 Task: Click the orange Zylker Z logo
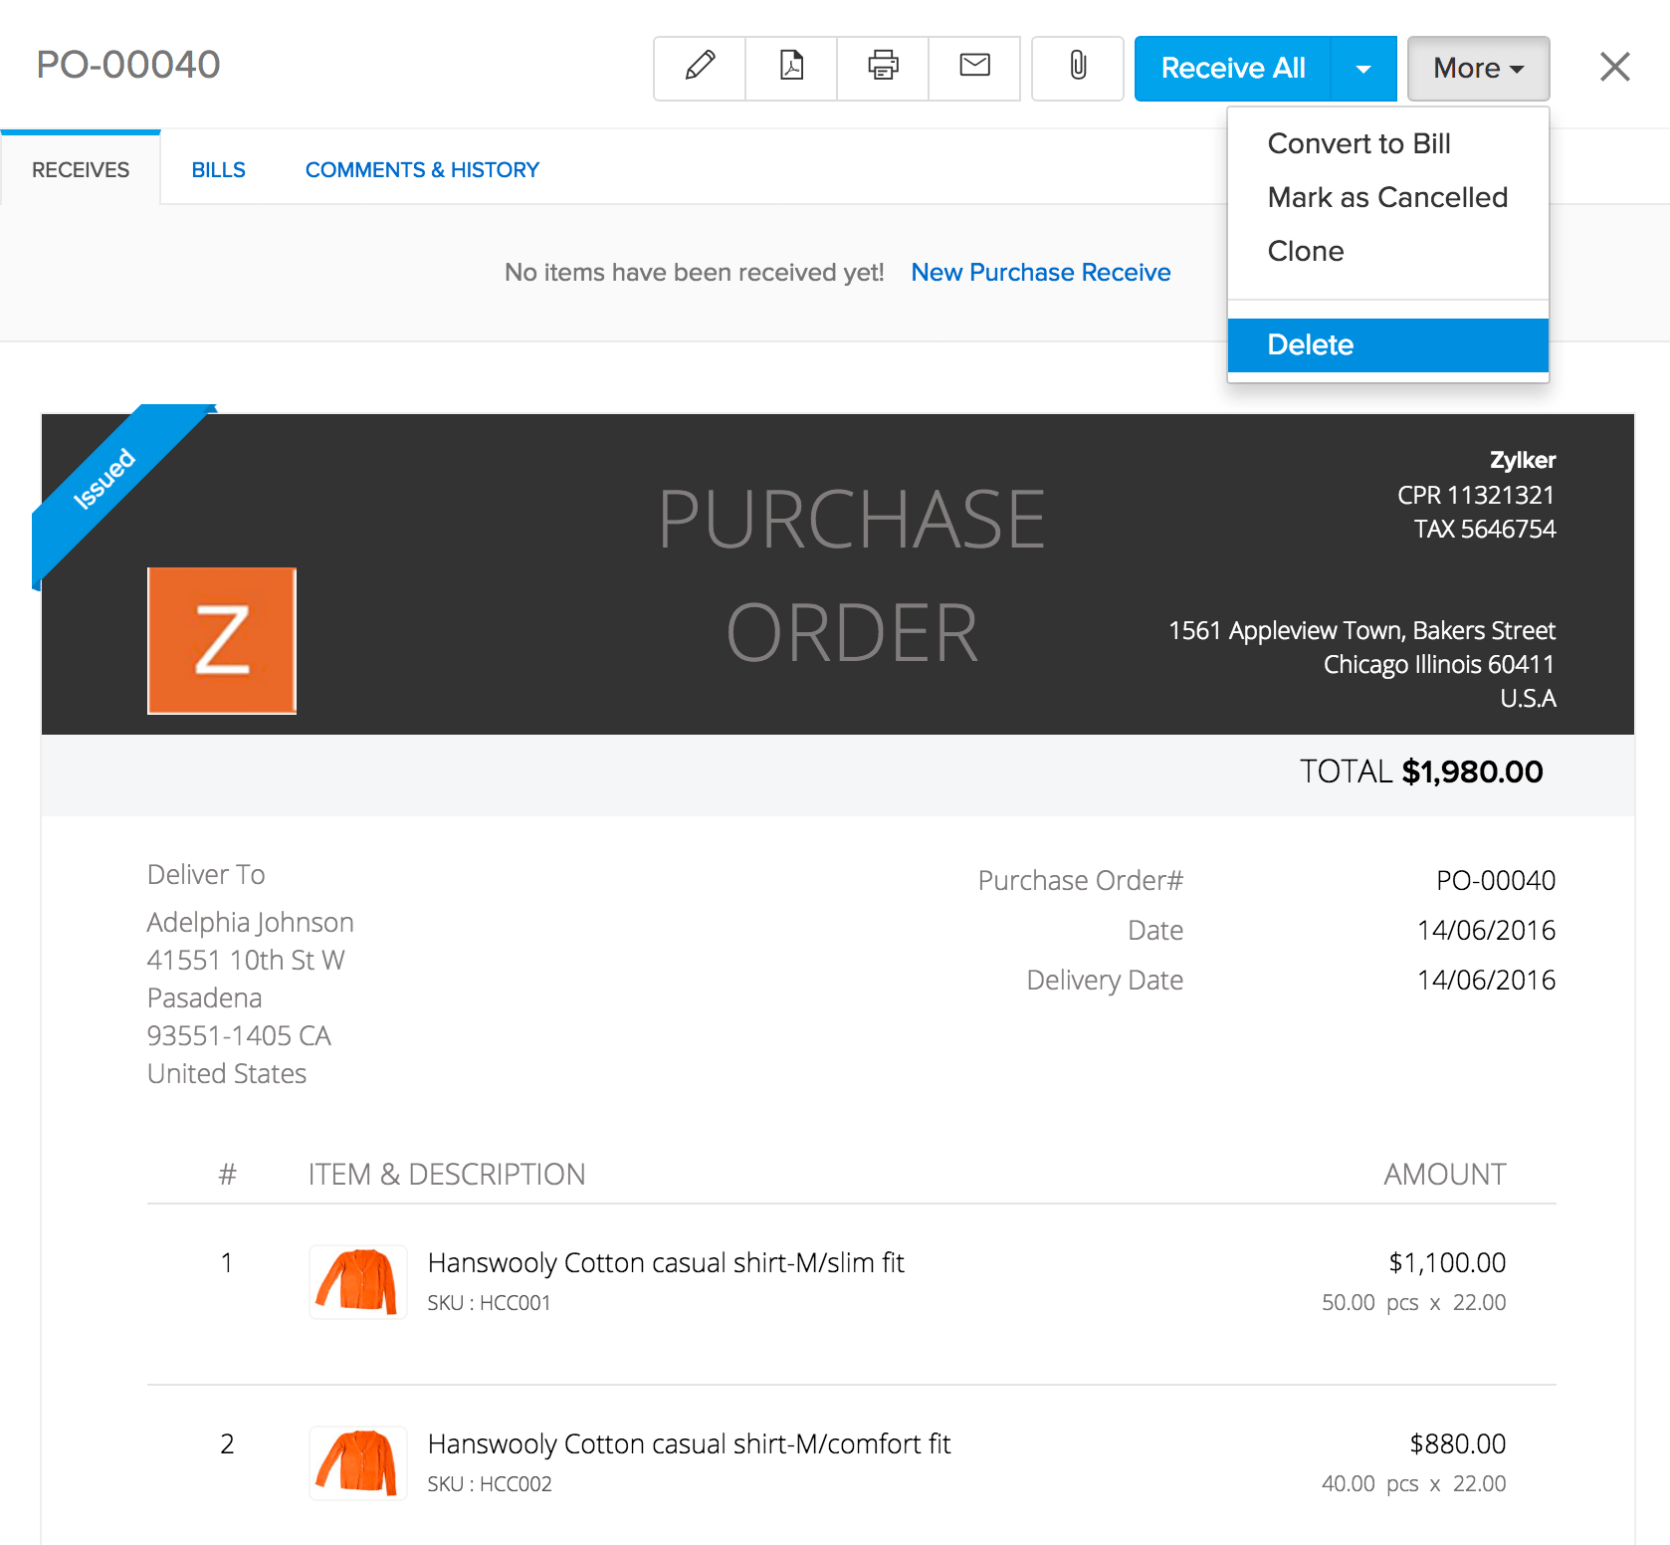(222, 640)
